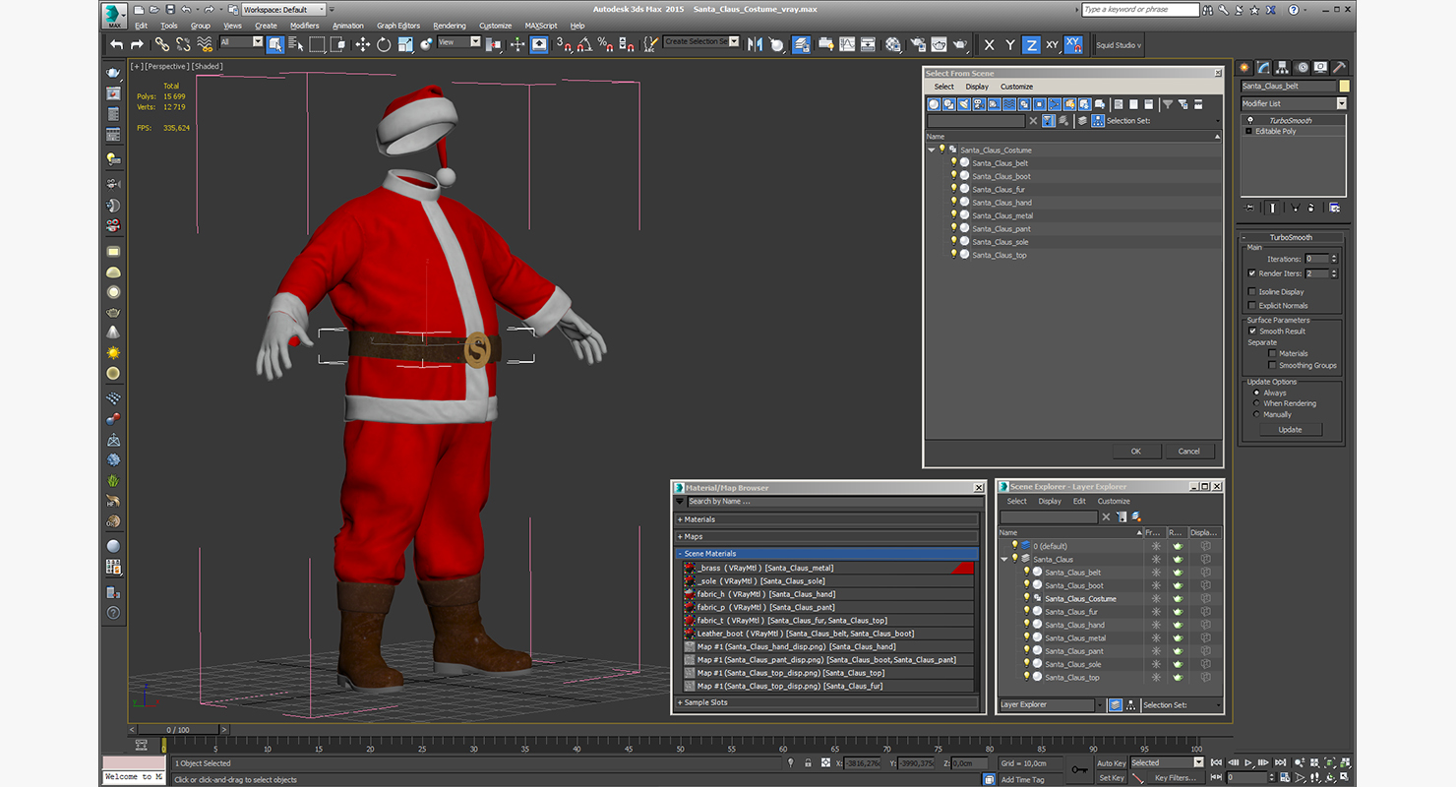Screen dimensions: 1456x787
Task: Hide Santa_Claus_fur via its Layer Explorer bulb
Action: pos(1026,611)
